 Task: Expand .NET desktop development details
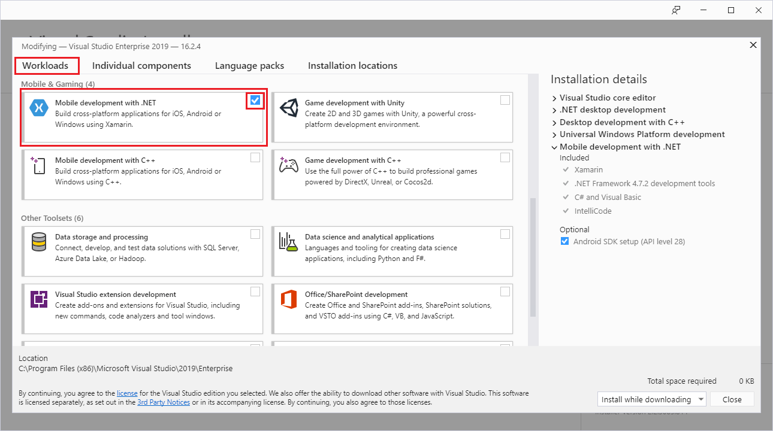tap(554, 110)
